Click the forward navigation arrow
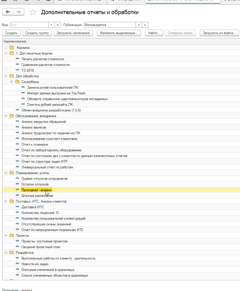The image size is (240, 291). coord(19,12)
